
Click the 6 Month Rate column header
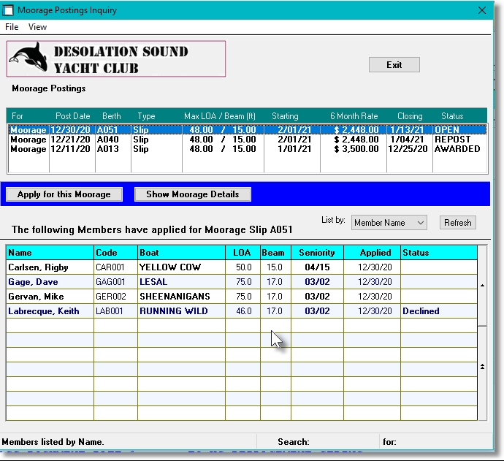[354, 116]
